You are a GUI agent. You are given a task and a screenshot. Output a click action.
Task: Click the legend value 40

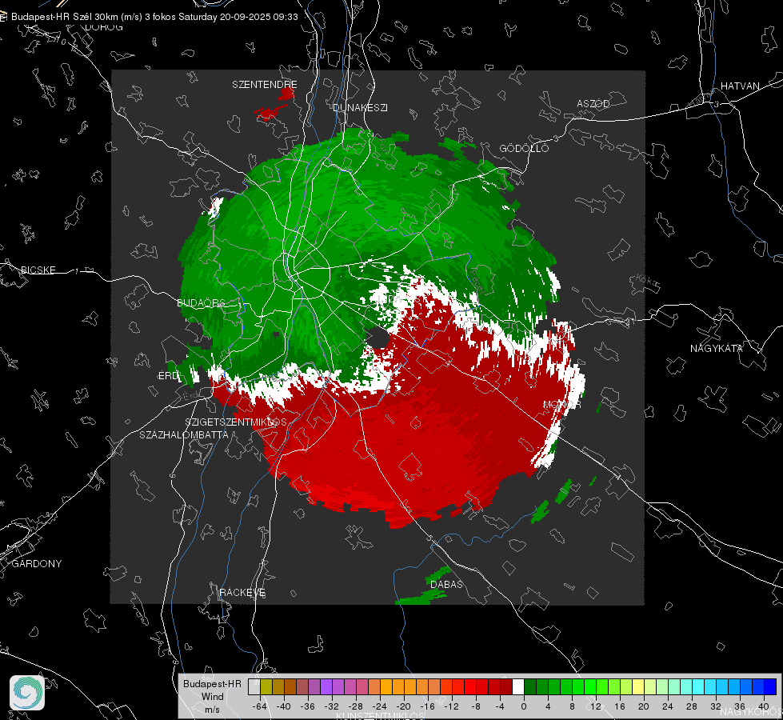point(763,706)
